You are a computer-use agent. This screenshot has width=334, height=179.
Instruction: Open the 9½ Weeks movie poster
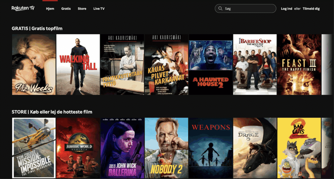34,64
